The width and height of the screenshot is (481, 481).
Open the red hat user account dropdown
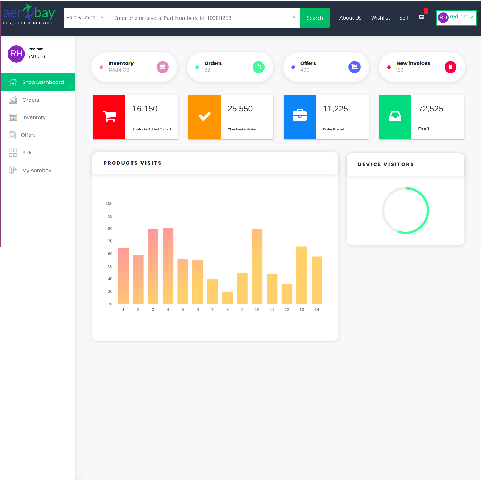click(456, 17)
